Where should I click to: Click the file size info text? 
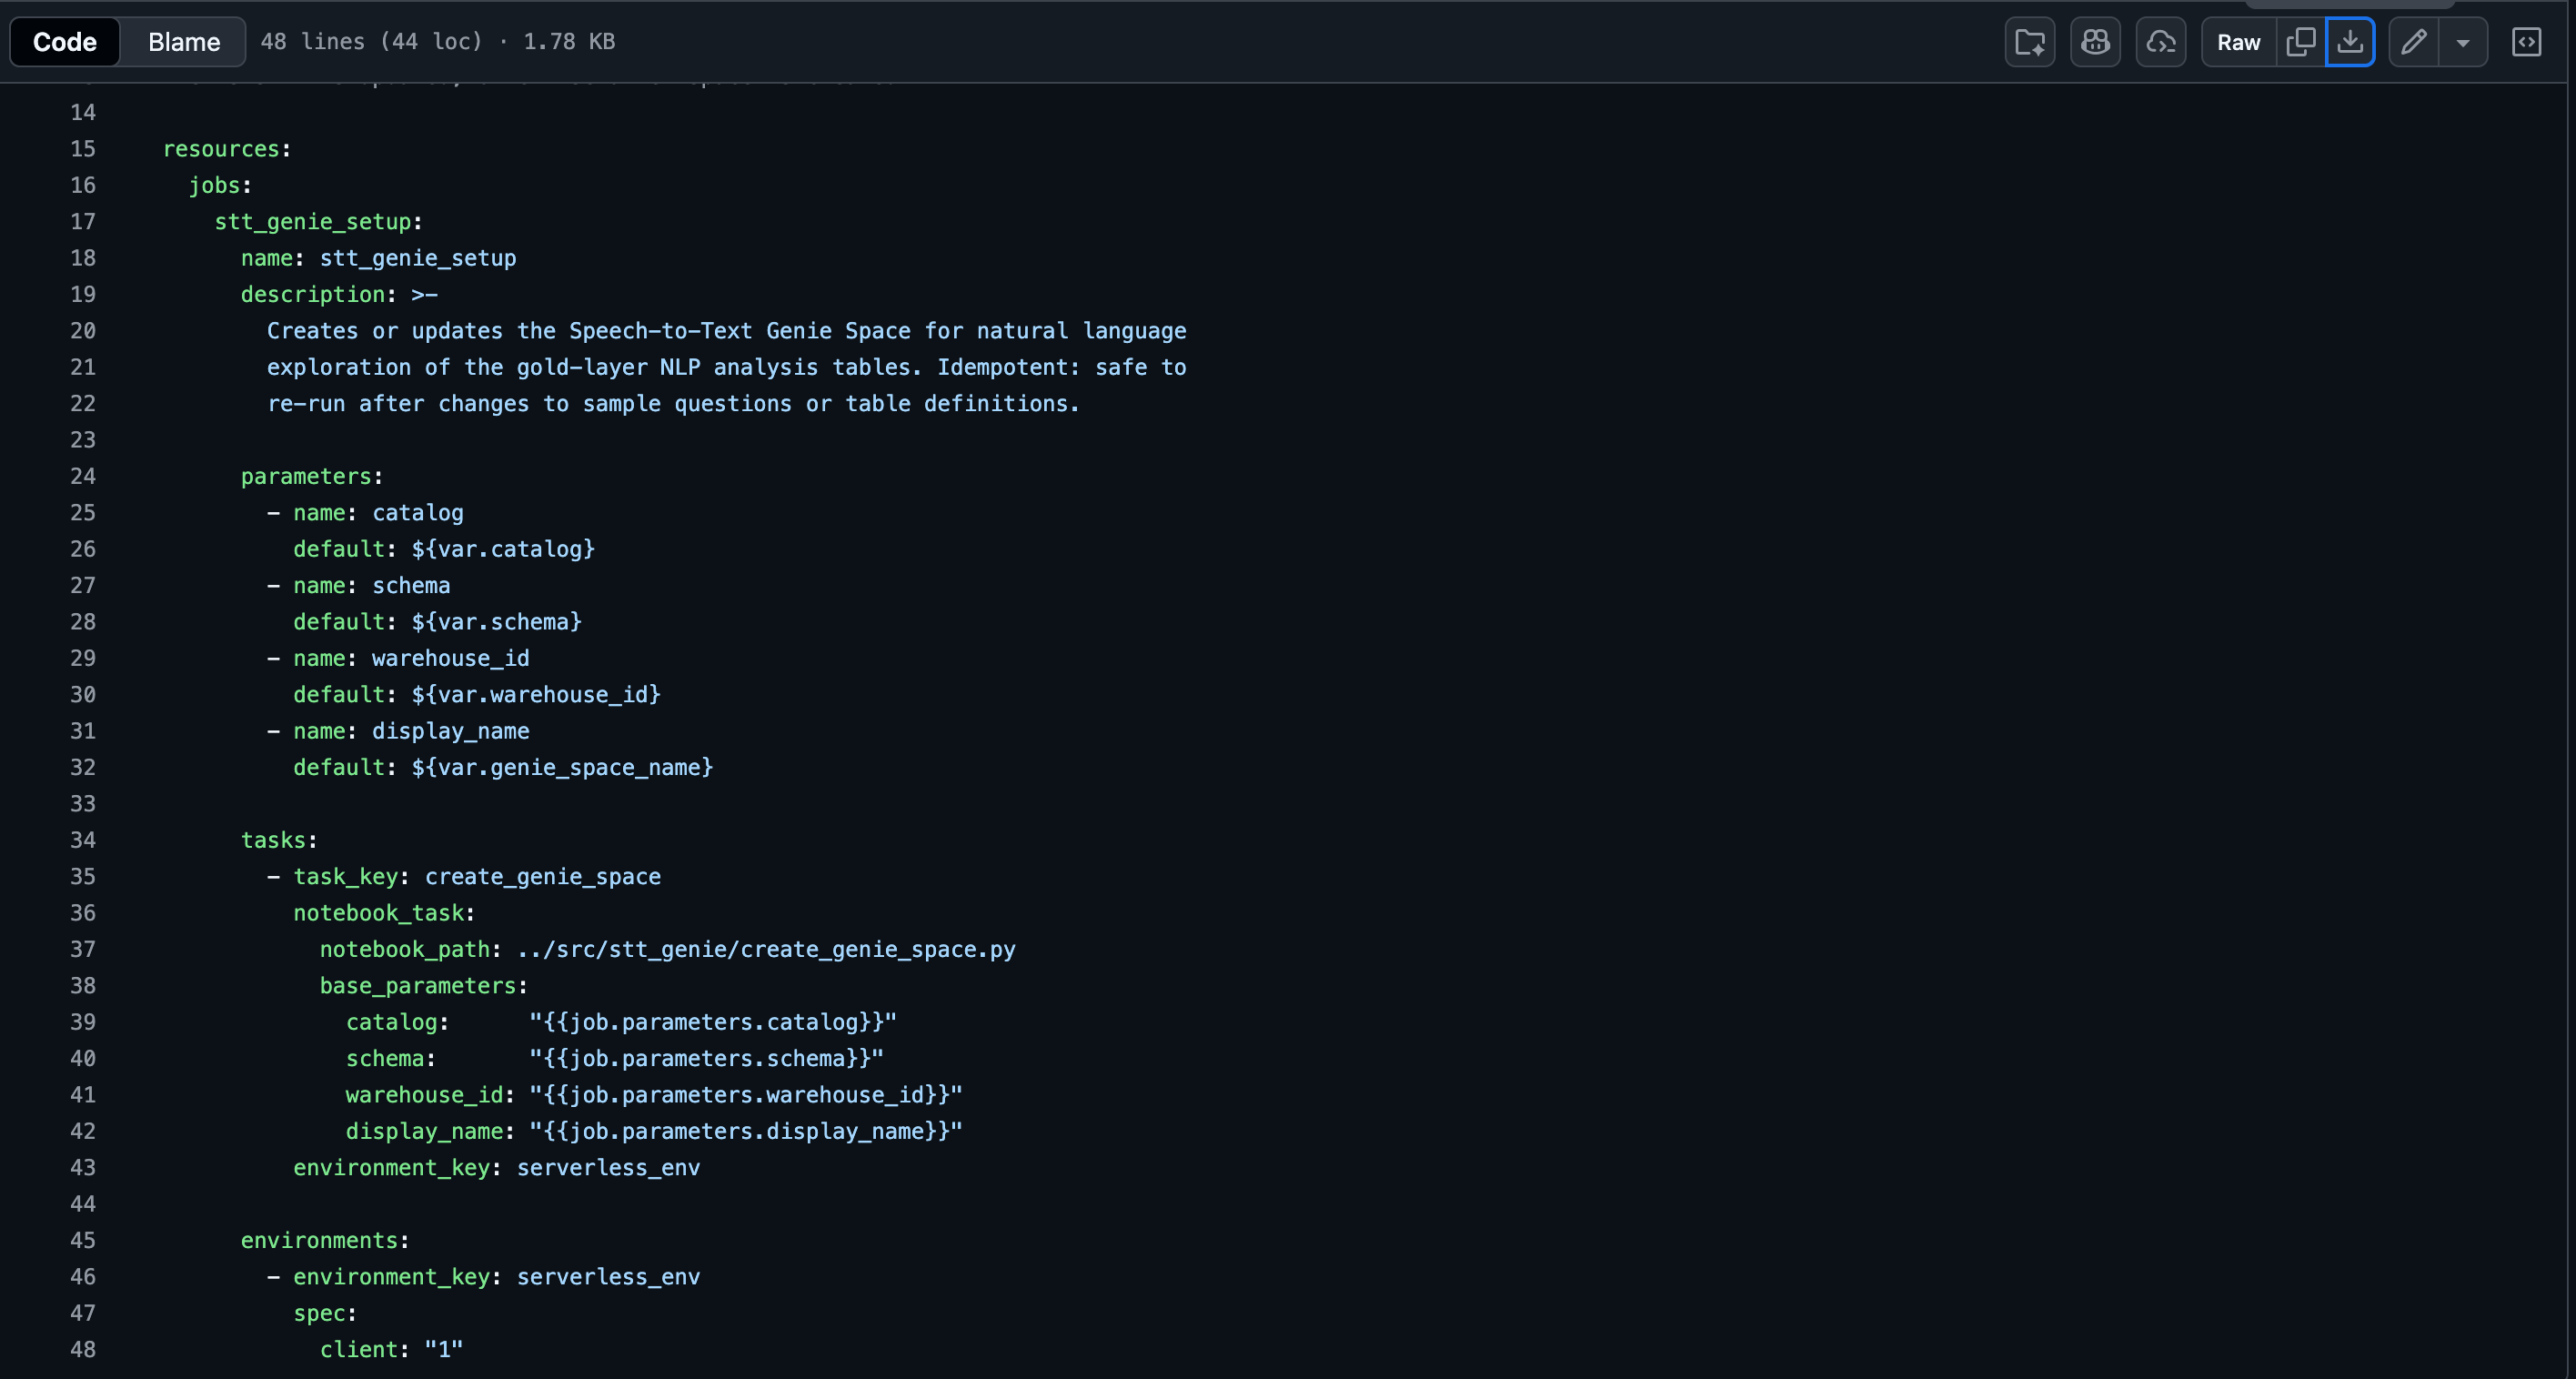[437, 42]
